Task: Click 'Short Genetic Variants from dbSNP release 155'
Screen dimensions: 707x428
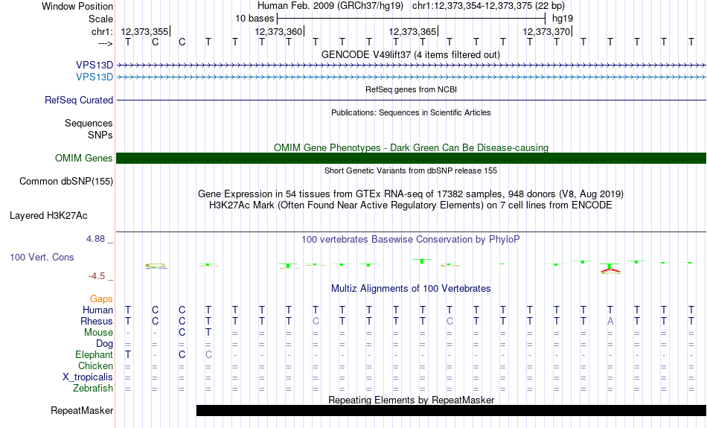Action: click(411, 170)
